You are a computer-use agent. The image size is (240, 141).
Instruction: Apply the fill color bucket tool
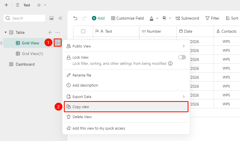(x=164, y=18)
